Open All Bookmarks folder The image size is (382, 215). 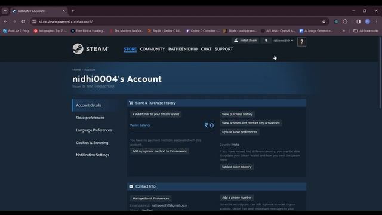pyautogui.click(x=366, y=30)
